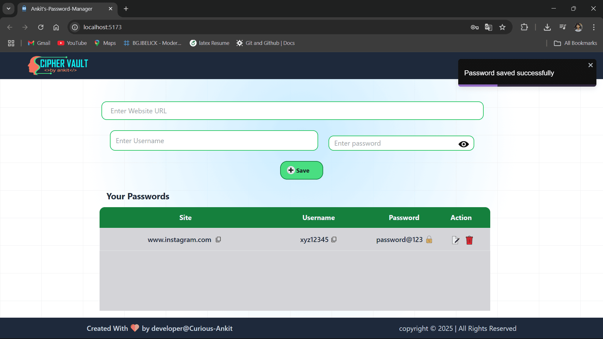The width and height of the screenshot is (603, 339).
Task: Click the footer heart icon
Action: 135,328
